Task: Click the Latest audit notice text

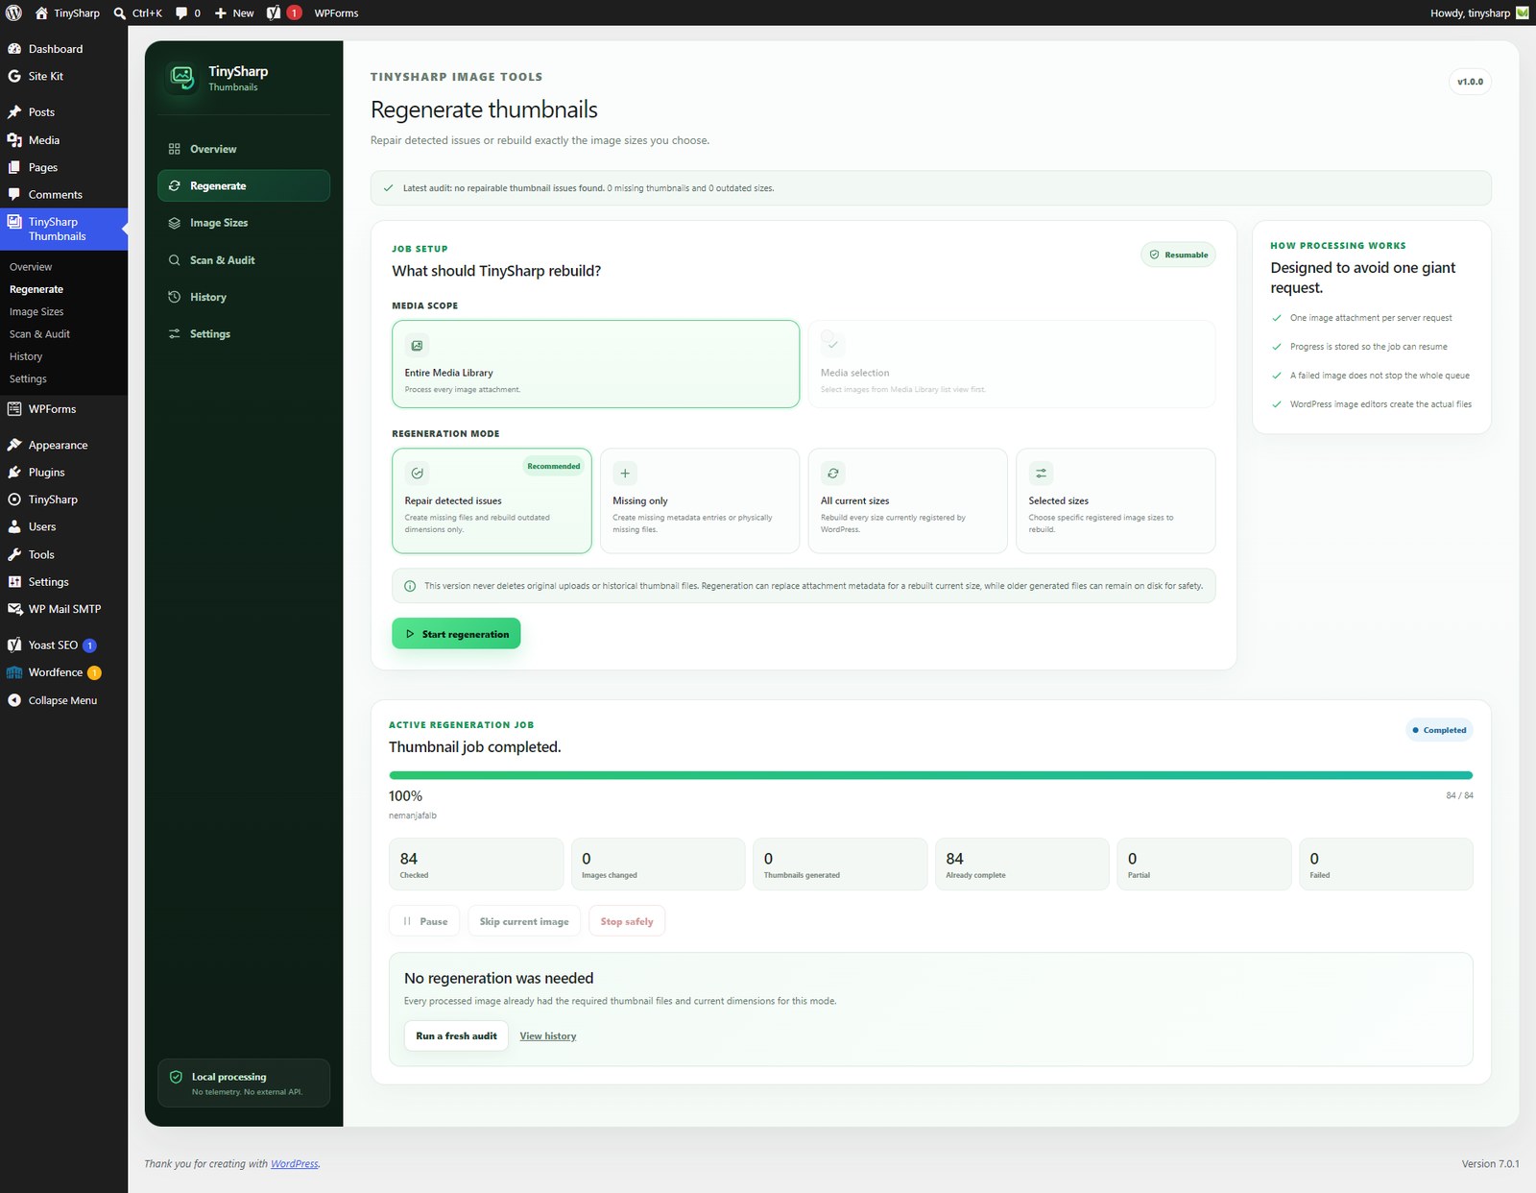Action: tap(588, 188)
